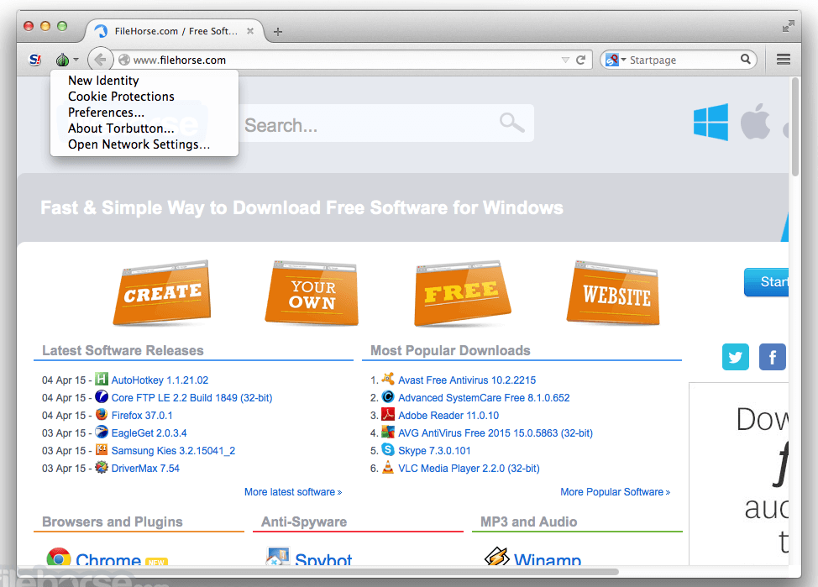The image size is (818, 587).
Task: Expand the Torbutton dropdown arrow
Action: coord(76,60)
